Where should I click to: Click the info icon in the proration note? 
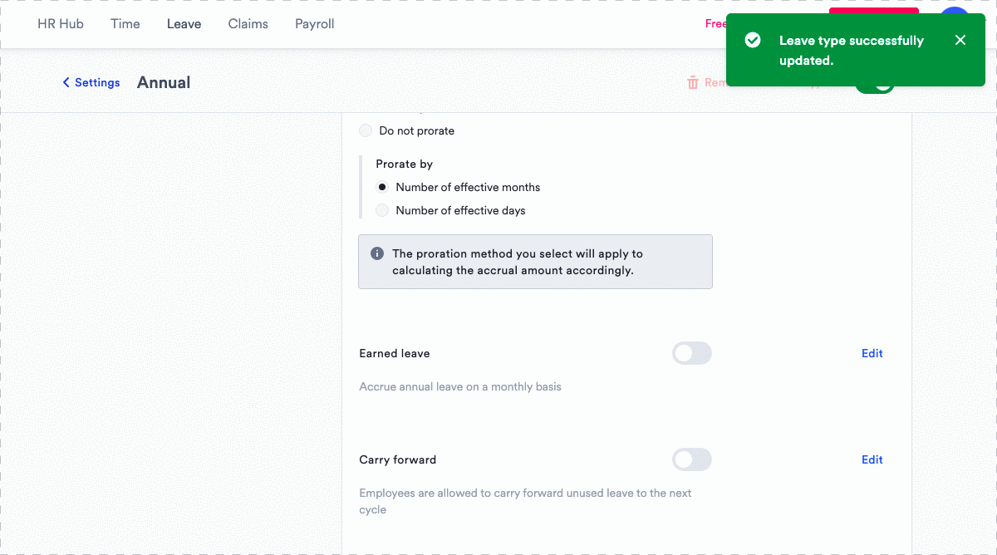click(377, 253)
